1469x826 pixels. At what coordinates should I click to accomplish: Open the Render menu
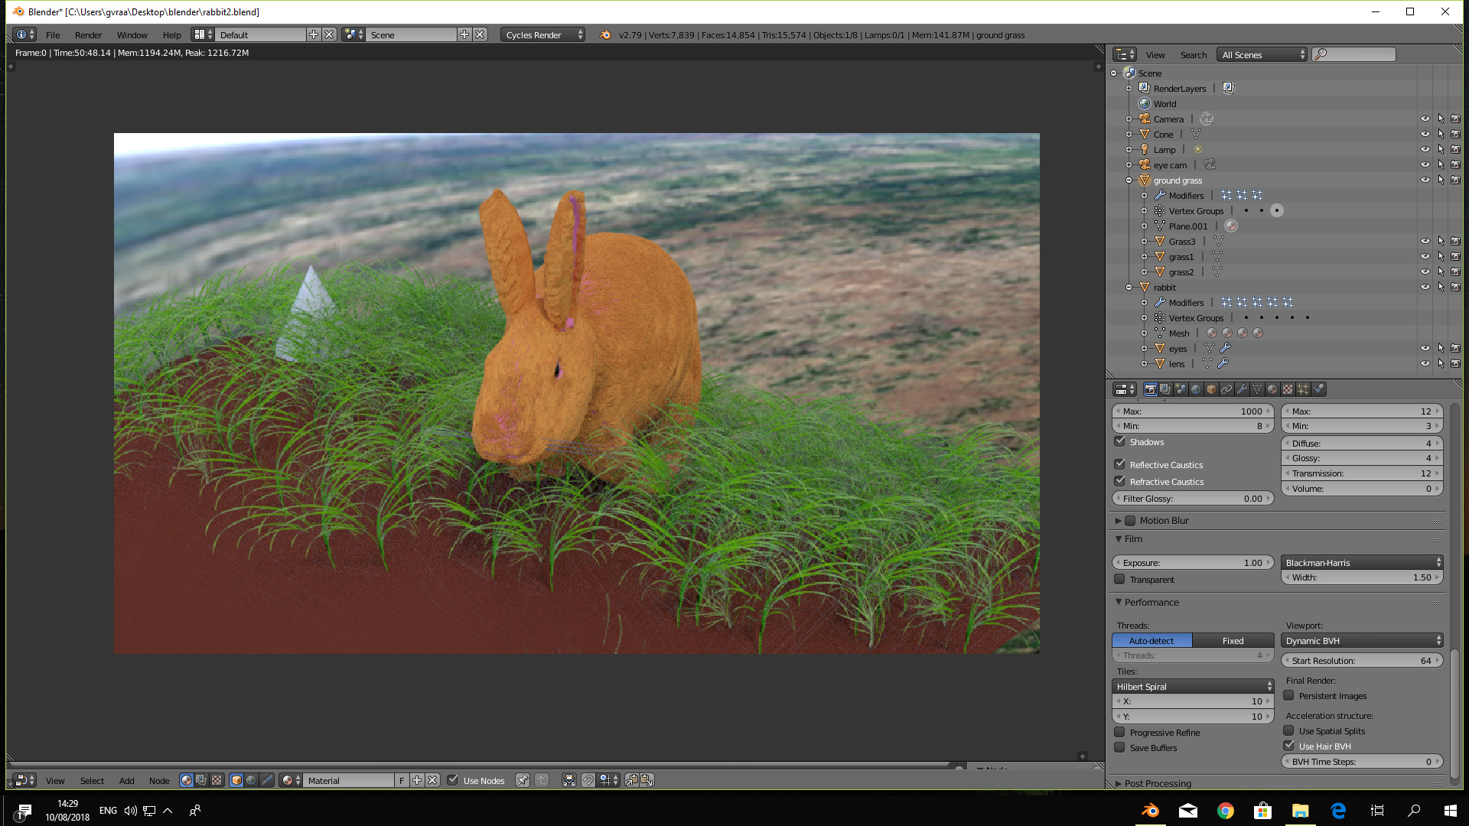tap(88, 34)
